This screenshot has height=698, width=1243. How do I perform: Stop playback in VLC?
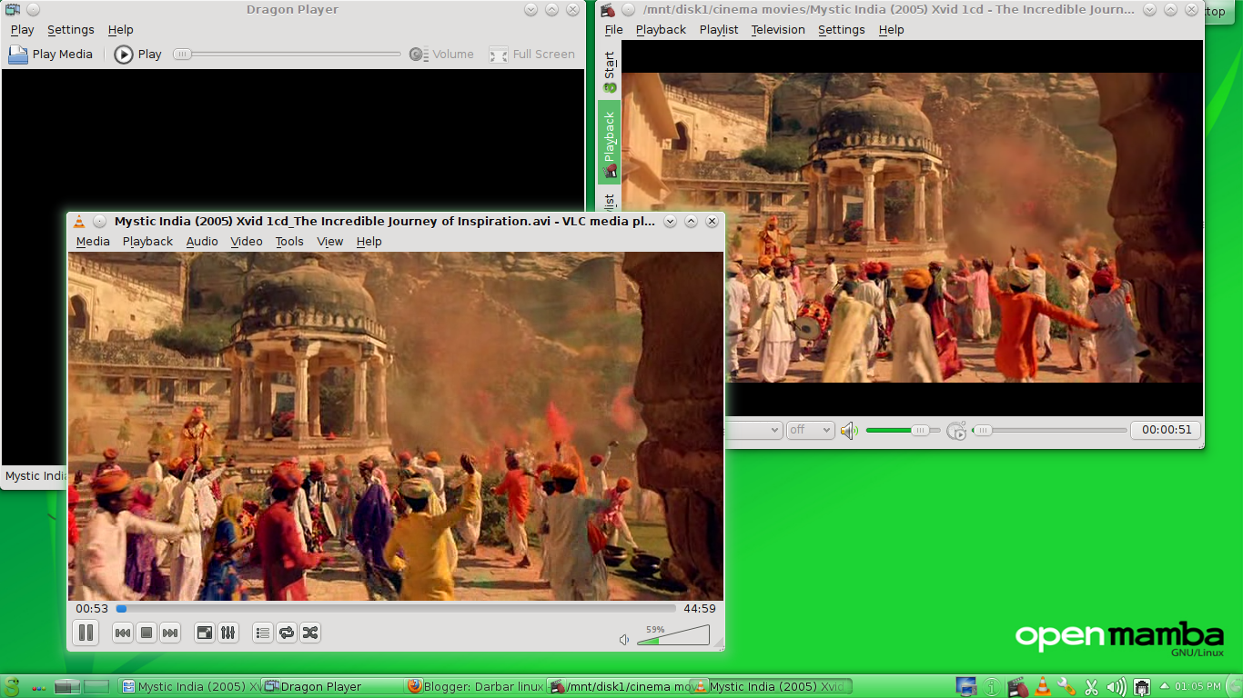pos(146,633)
